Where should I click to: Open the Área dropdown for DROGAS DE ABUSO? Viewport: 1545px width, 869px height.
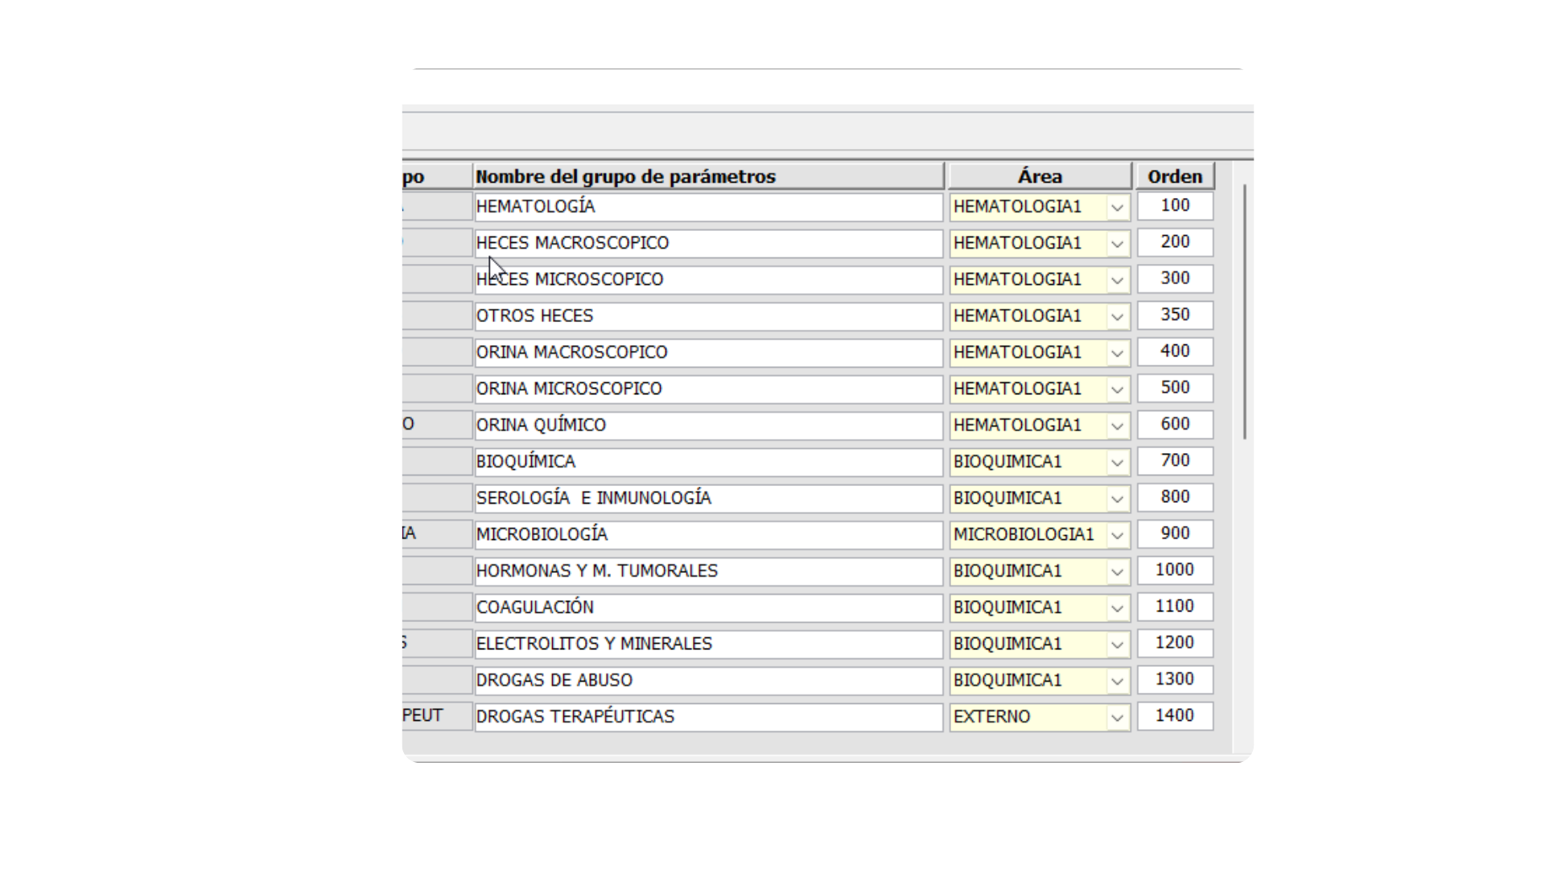click(1118, 680)
